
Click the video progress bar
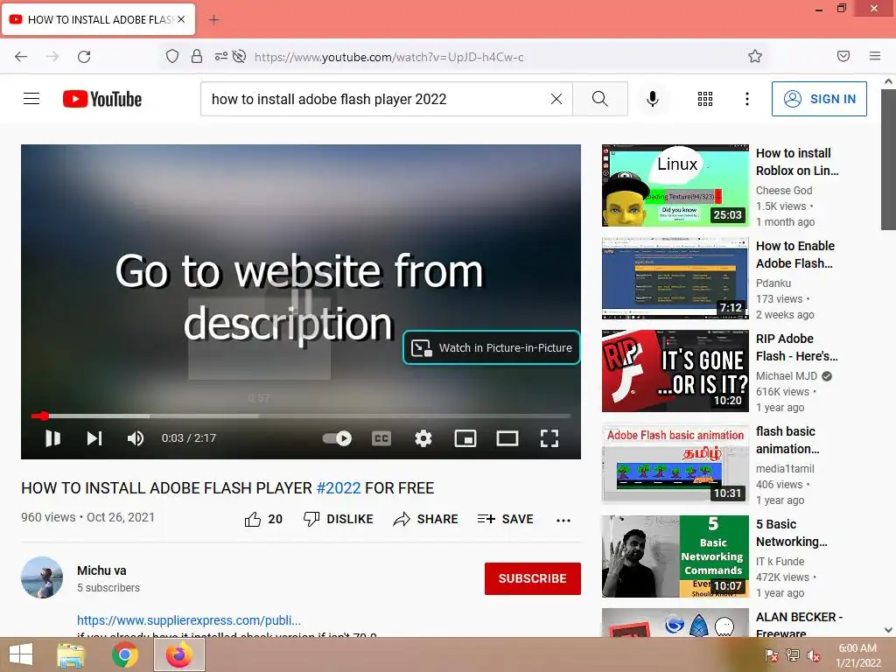coord(301,416)
